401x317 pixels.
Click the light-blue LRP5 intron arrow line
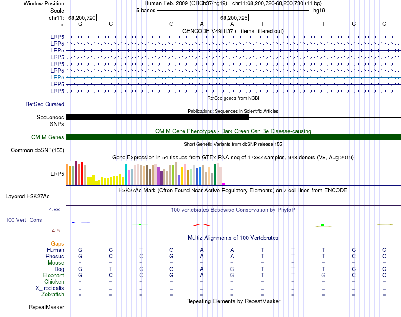click(233, 77)
